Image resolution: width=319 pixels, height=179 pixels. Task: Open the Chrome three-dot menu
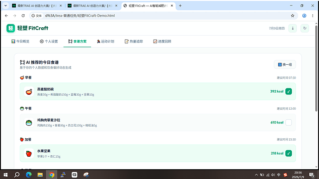(313, 16)
